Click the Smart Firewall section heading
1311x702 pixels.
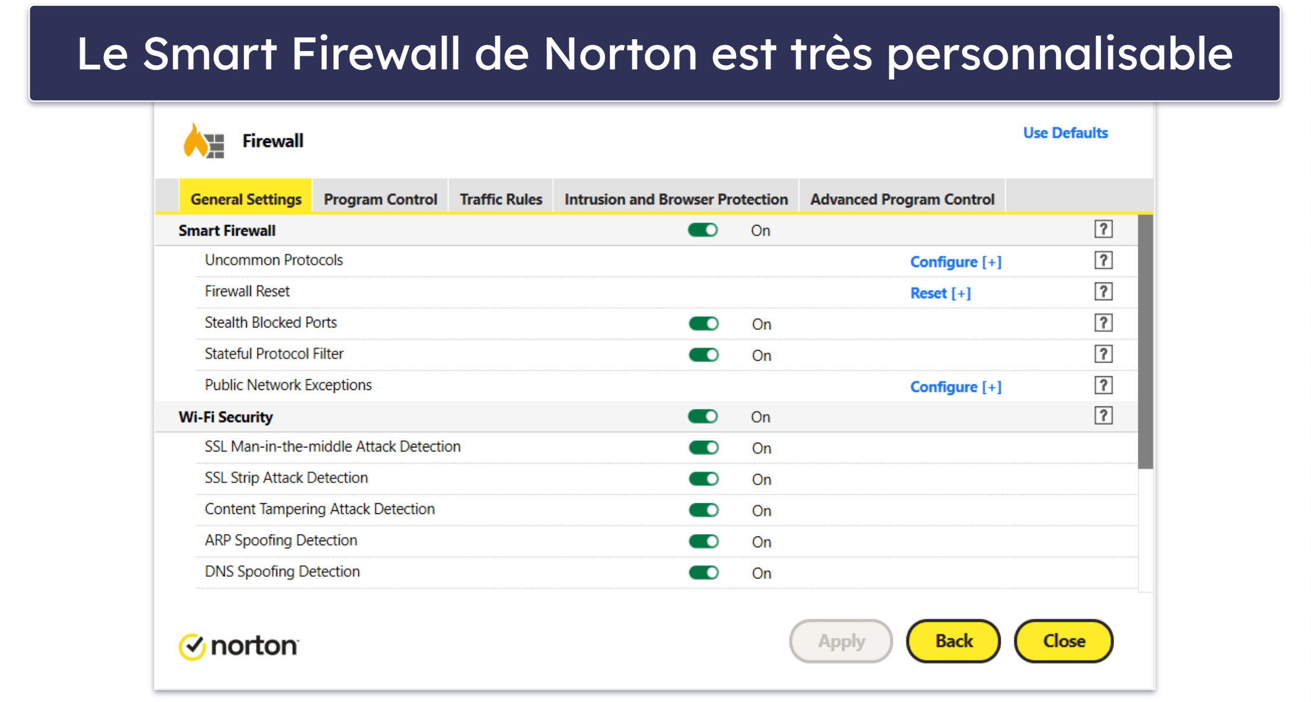(x=227, y=231)
